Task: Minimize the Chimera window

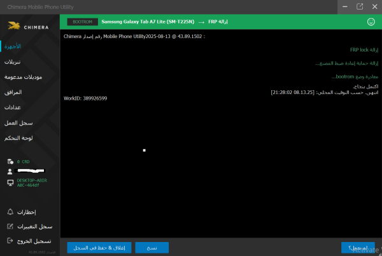Action: coord(344,7)
